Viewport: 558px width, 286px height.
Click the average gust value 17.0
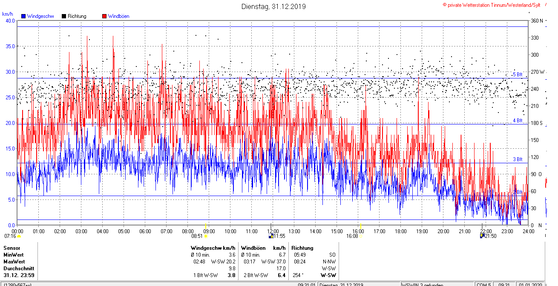(281, 269)
